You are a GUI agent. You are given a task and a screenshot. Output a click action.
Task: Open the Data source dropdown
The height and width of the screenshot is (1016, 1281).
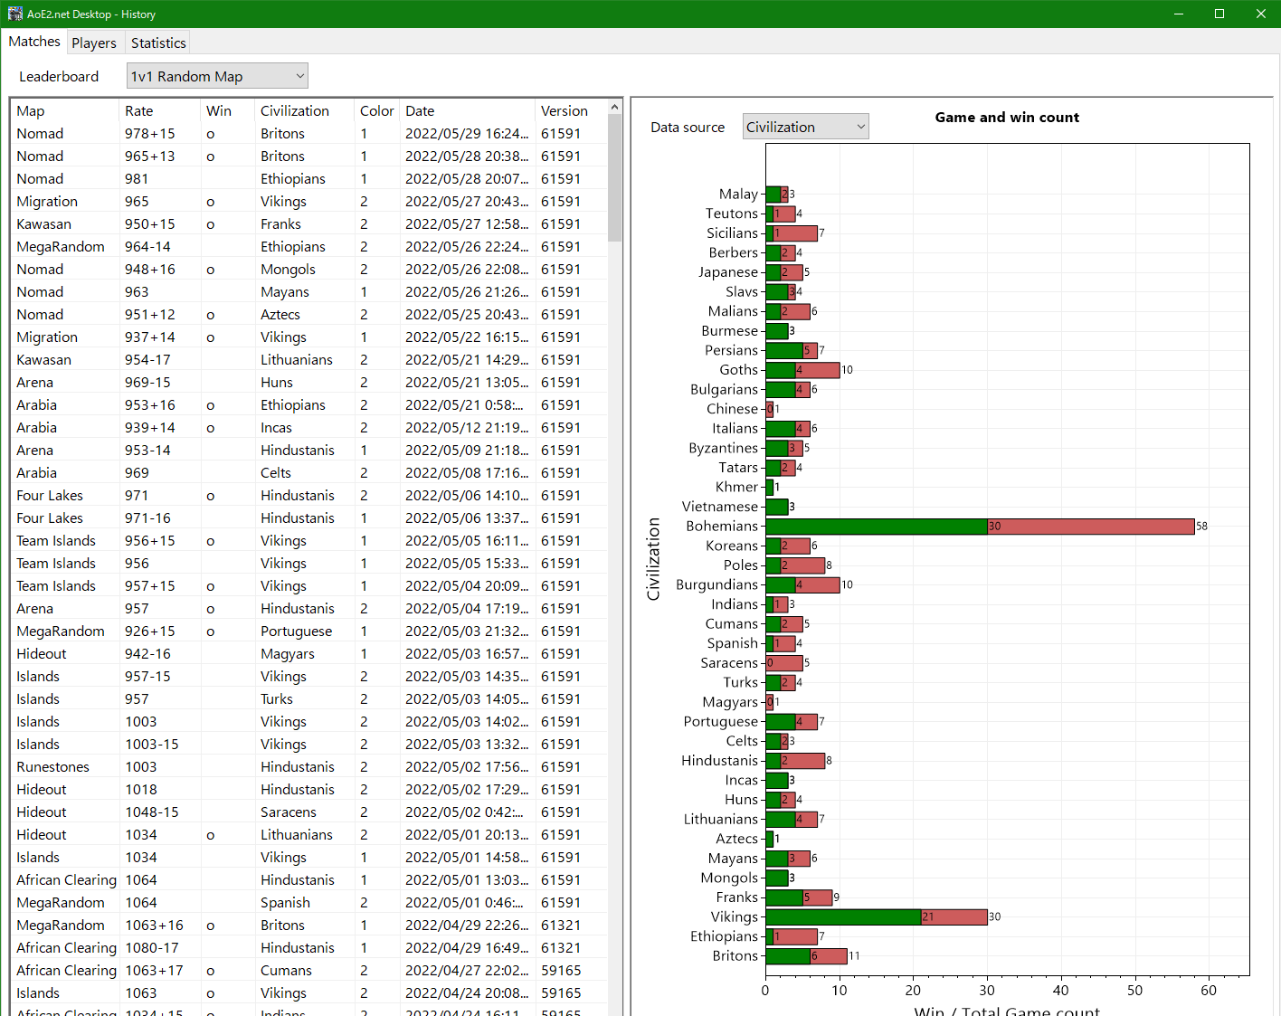click(x=804, y=126)
